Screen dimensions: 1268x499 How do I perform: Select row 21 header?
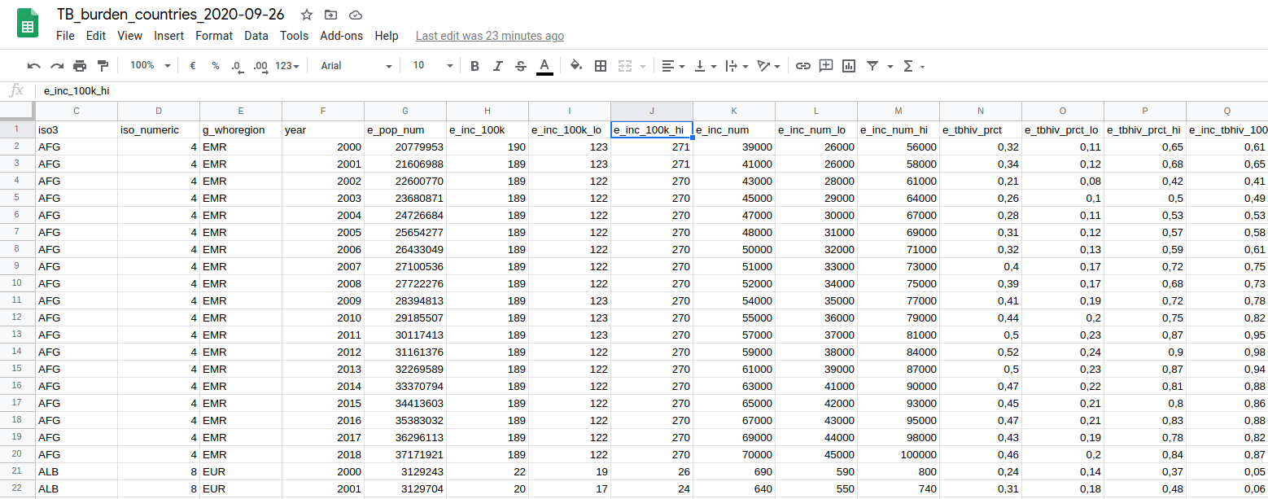(x=17, y=471)
